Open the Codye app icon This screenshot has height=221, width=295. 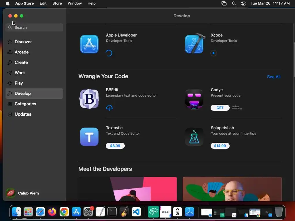point(194,99)
